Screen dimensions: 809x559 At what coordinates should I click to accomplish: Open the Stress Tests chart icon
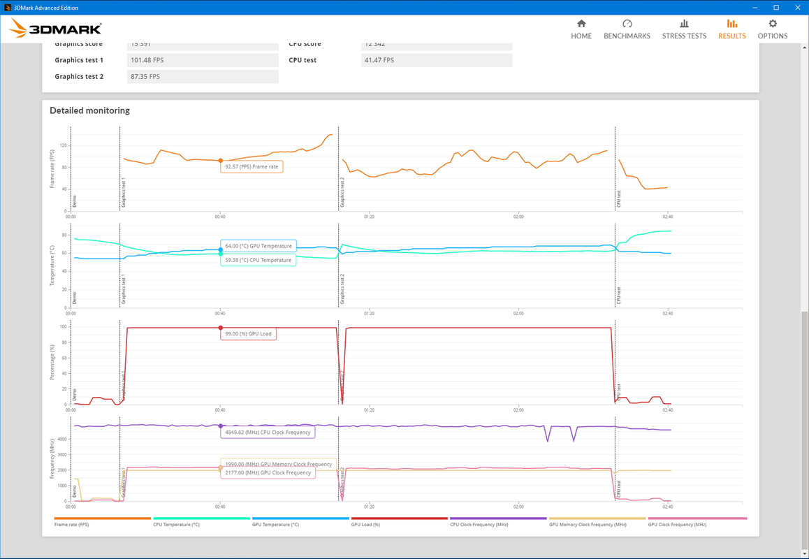point(684,24)
